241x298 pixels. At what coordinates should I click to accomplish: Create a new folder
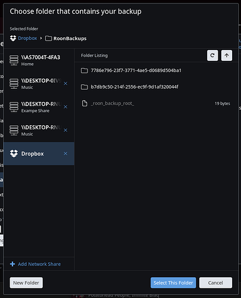(26, 283)
